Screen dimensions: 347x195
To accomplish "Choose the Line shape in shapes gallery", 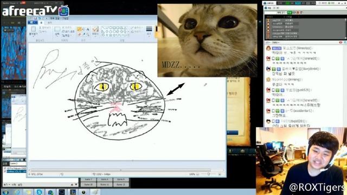I will (x=103, y=28).
